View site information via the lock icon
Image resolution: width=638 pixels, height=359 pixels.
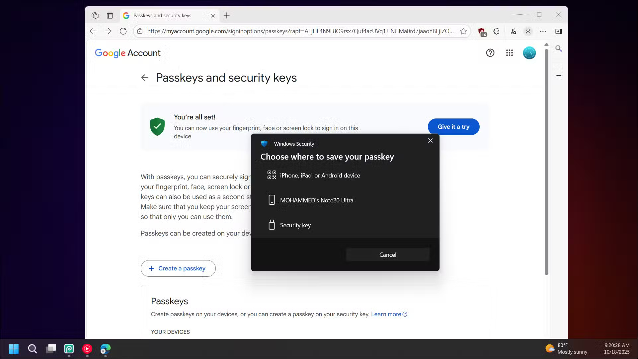139,31
